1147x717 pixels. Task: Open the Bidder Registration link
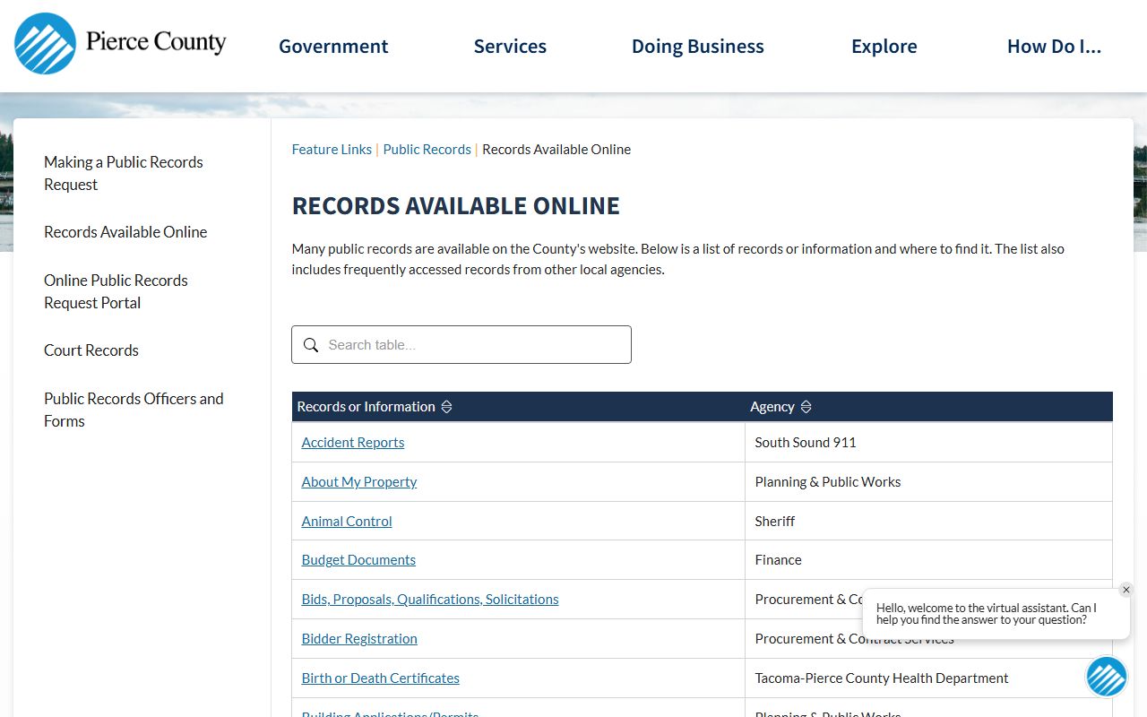(359, 639)
